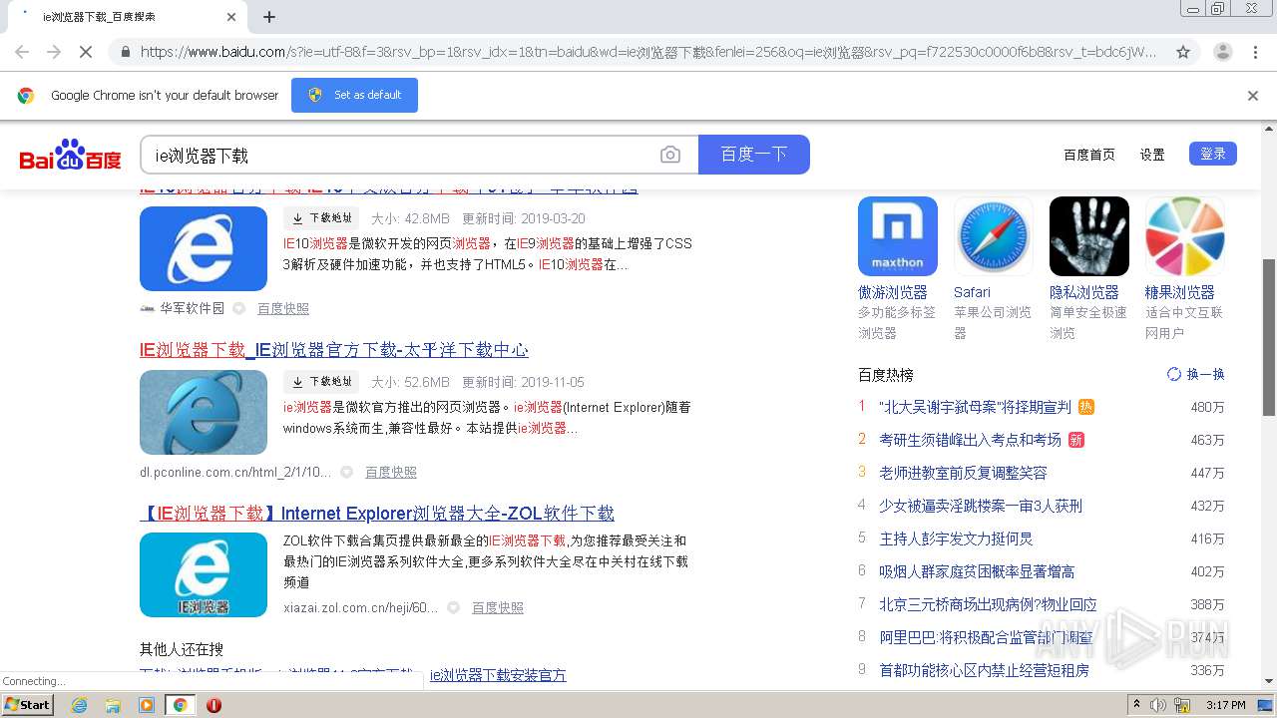Close the ie浏览器下载 tab

(230, 17)
